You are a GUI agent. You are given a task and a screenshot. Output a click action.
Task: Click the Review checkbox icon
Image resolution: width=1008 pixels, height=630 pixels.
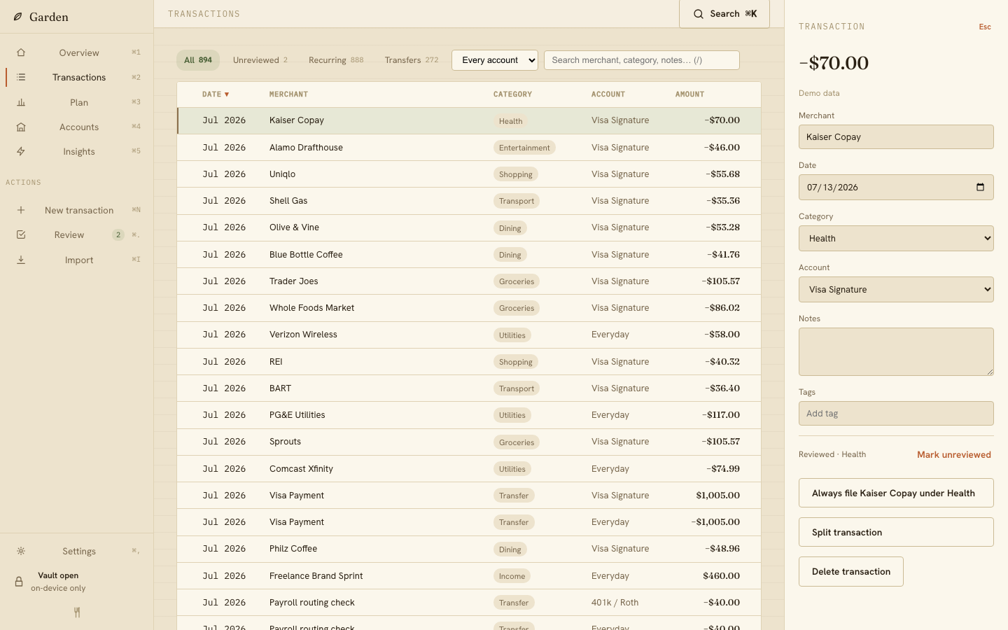tap(21, 235)
